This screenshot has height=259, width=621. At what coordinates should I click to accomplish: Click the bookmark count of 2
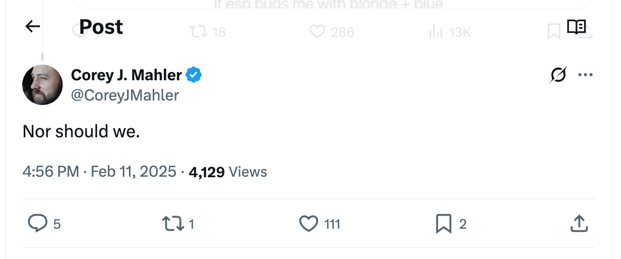pyautogui.click(x=463, y=224)
